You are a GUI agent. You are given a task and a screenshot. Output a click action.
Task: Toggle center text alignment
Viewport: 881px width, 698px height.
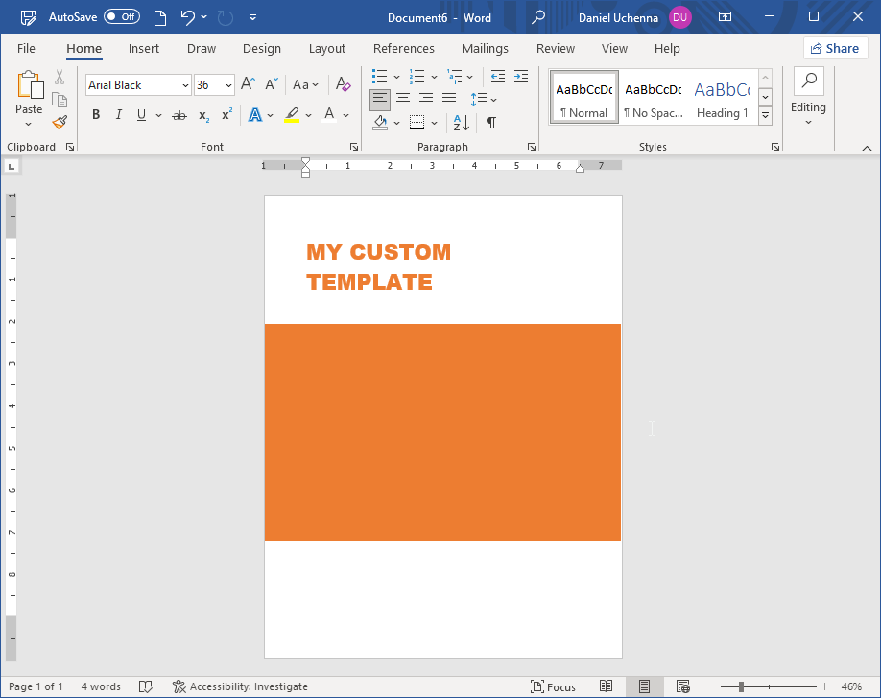click(403, 99)
